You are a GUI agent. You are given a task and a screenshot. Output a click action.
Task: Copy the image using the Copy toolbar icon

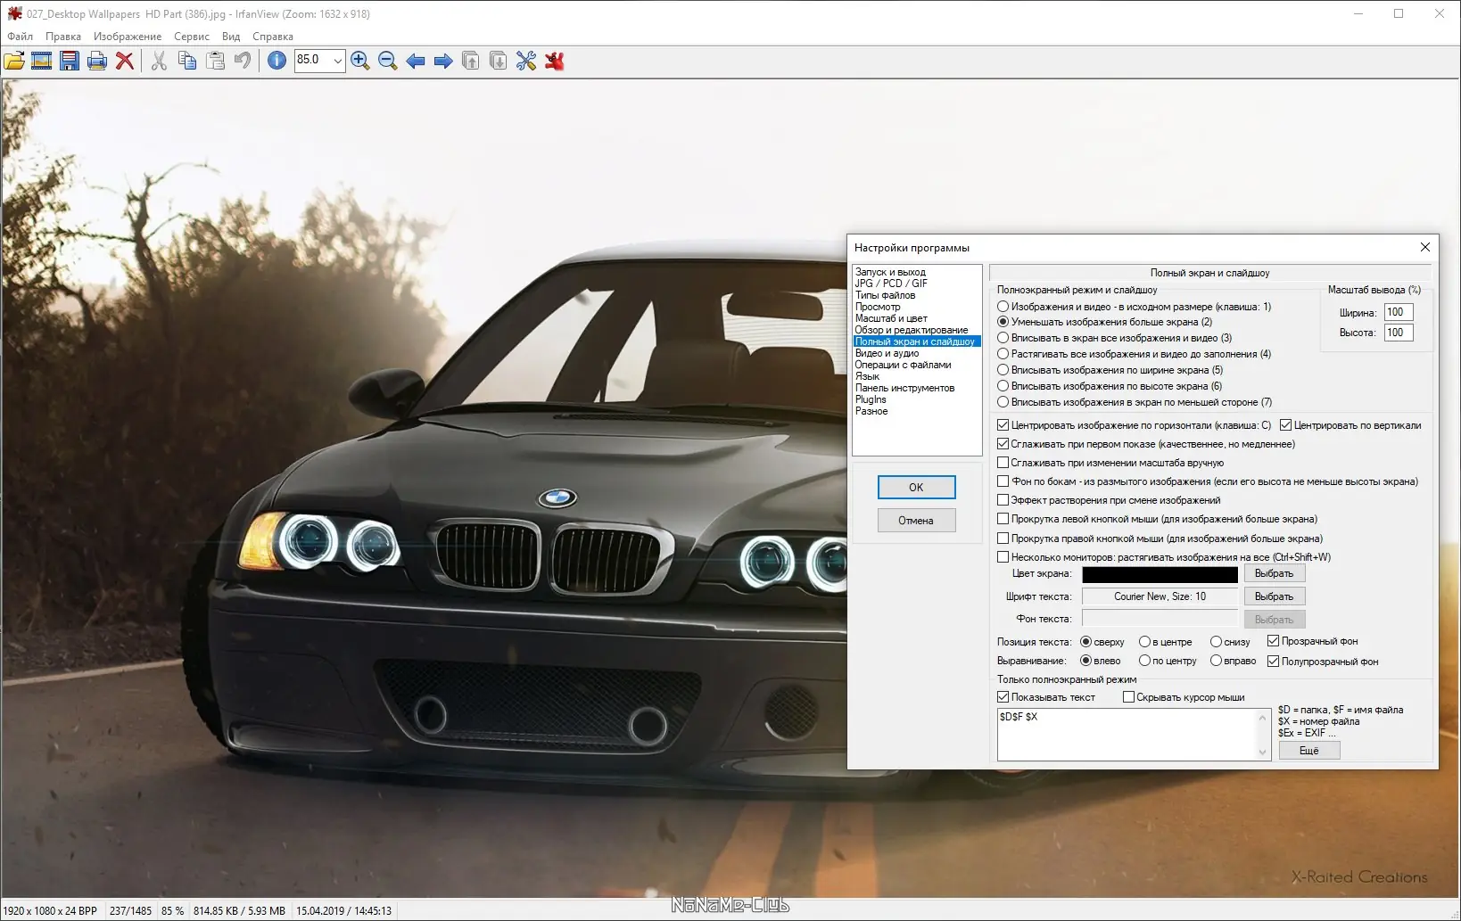186,61
